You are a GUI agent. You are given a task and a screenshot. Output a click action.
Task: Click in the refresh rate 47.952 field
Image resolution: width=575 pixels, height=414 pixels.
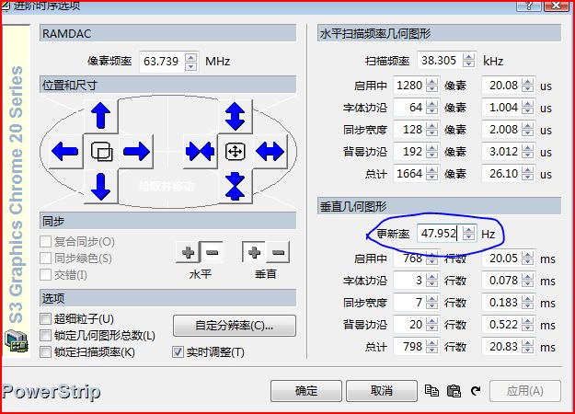pyautogui.click(x=440, y=234)
